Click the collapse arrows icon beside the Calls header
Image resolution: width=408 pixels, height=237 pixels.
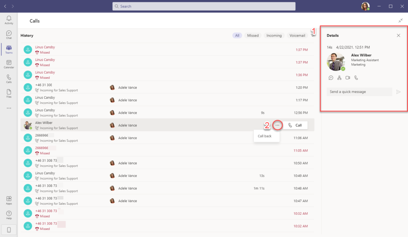400,21
